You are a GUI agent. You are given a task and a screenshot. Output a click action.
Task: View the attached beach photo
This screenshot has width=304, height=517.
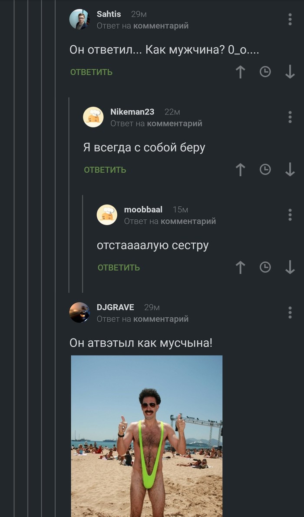click(x=147, y=436)
